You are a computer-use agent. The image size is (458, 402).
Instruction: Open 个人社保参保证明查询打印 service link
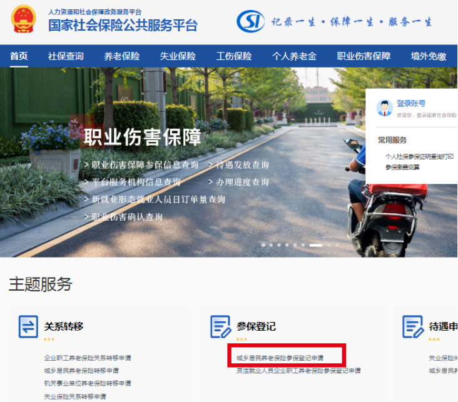tap(419, 156)
